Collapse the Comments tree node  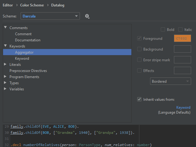tap(5, 27)
